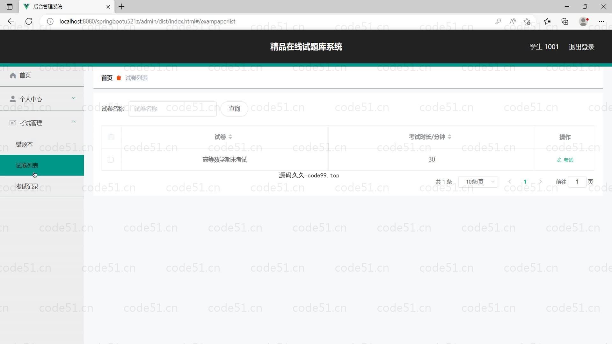Click the 查询 button
The image size is (612, 344).
[x=234, y=109]
